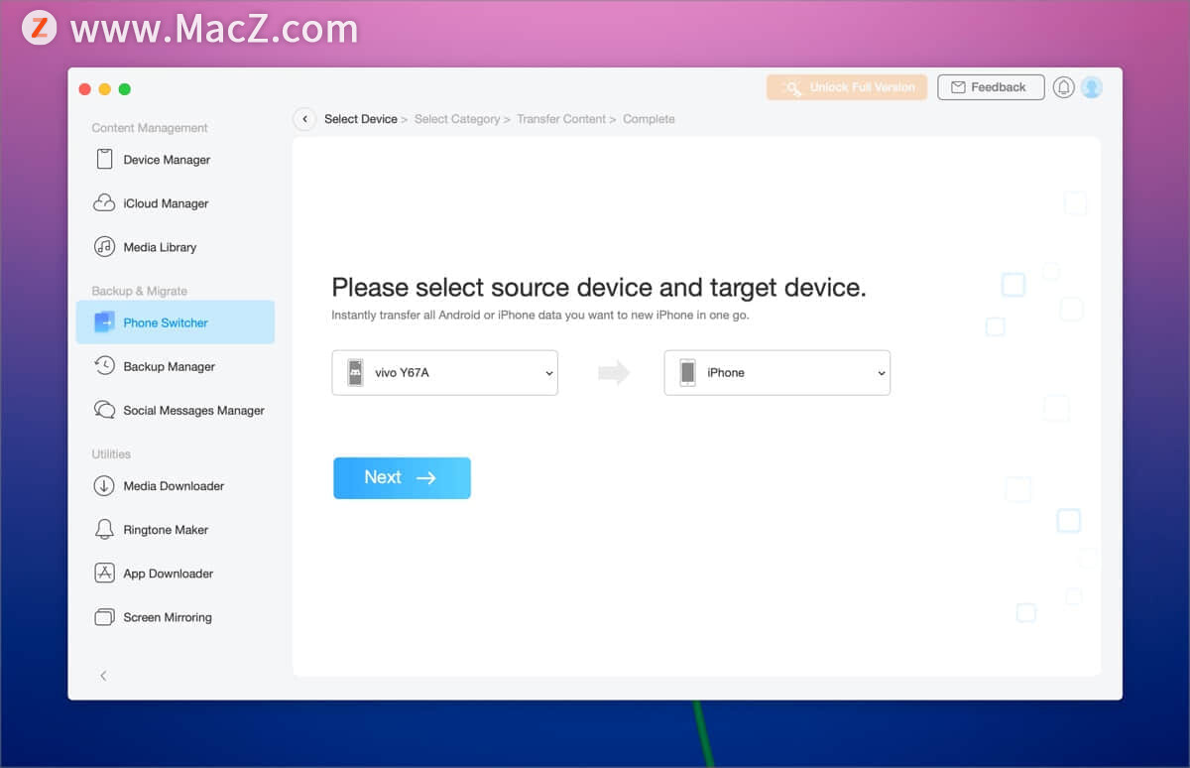Click the red close window button
1190x768 pixels.
point(85,89)
